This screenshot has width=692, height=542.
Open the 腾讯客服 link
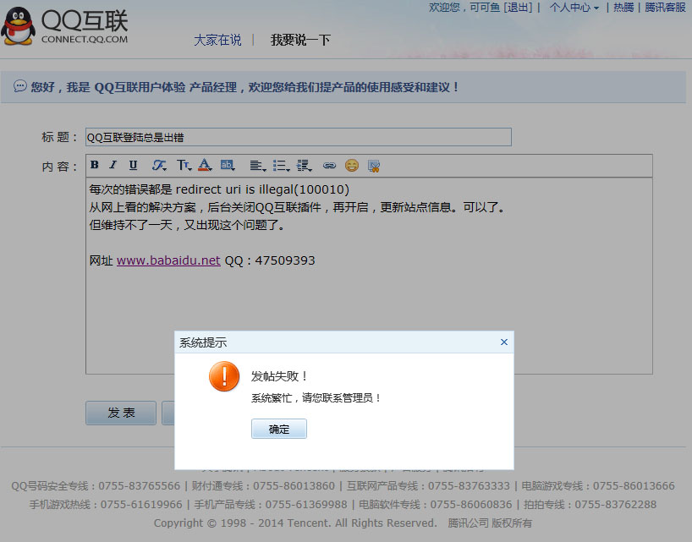(665, 8)
